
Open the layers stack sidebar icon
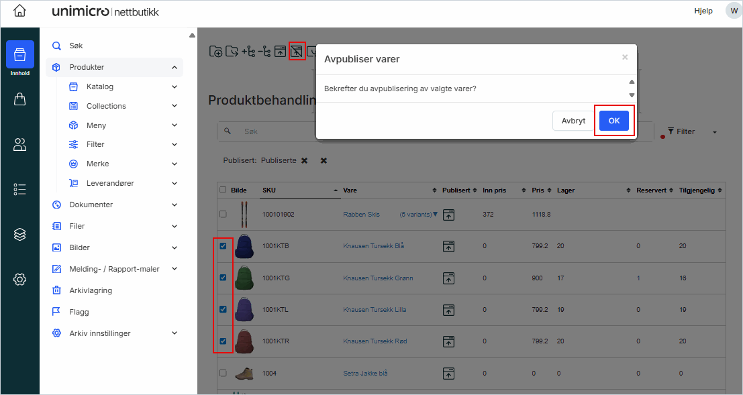click(x=20, y=234)
